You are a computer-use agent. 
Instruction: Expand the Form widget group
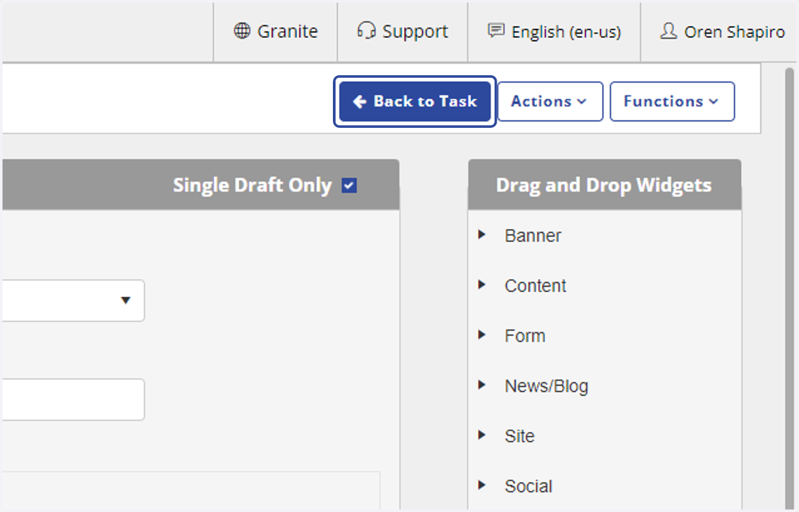[x=482, y=335]
